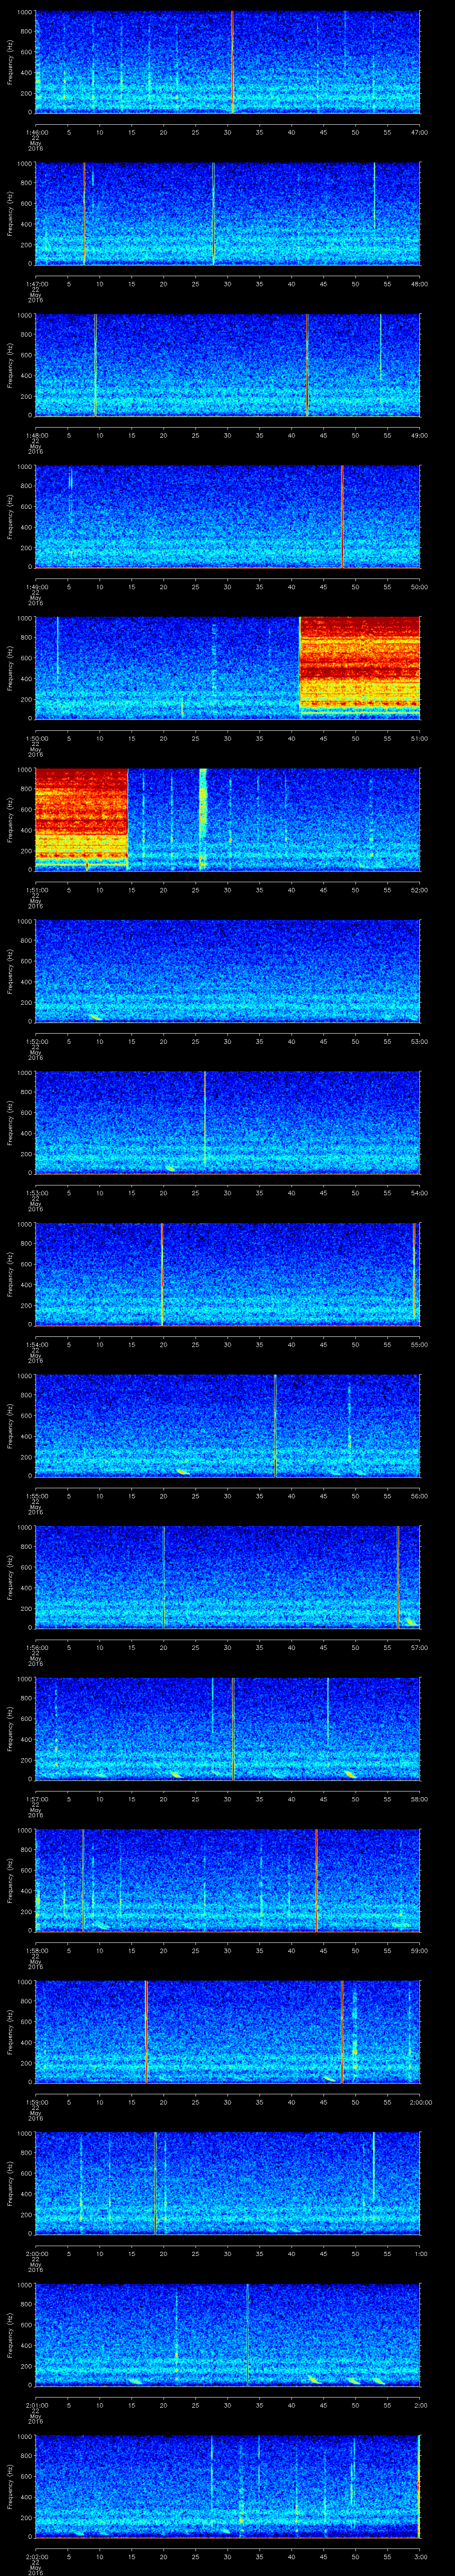Click the red vertical spike in the 1:49:00 panel
This screenshot has height=2576, width=455.
pyautogui.click(x=342, y=516)
